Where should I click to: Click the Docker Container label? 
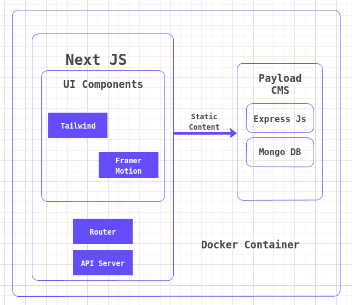pos(250,245)
